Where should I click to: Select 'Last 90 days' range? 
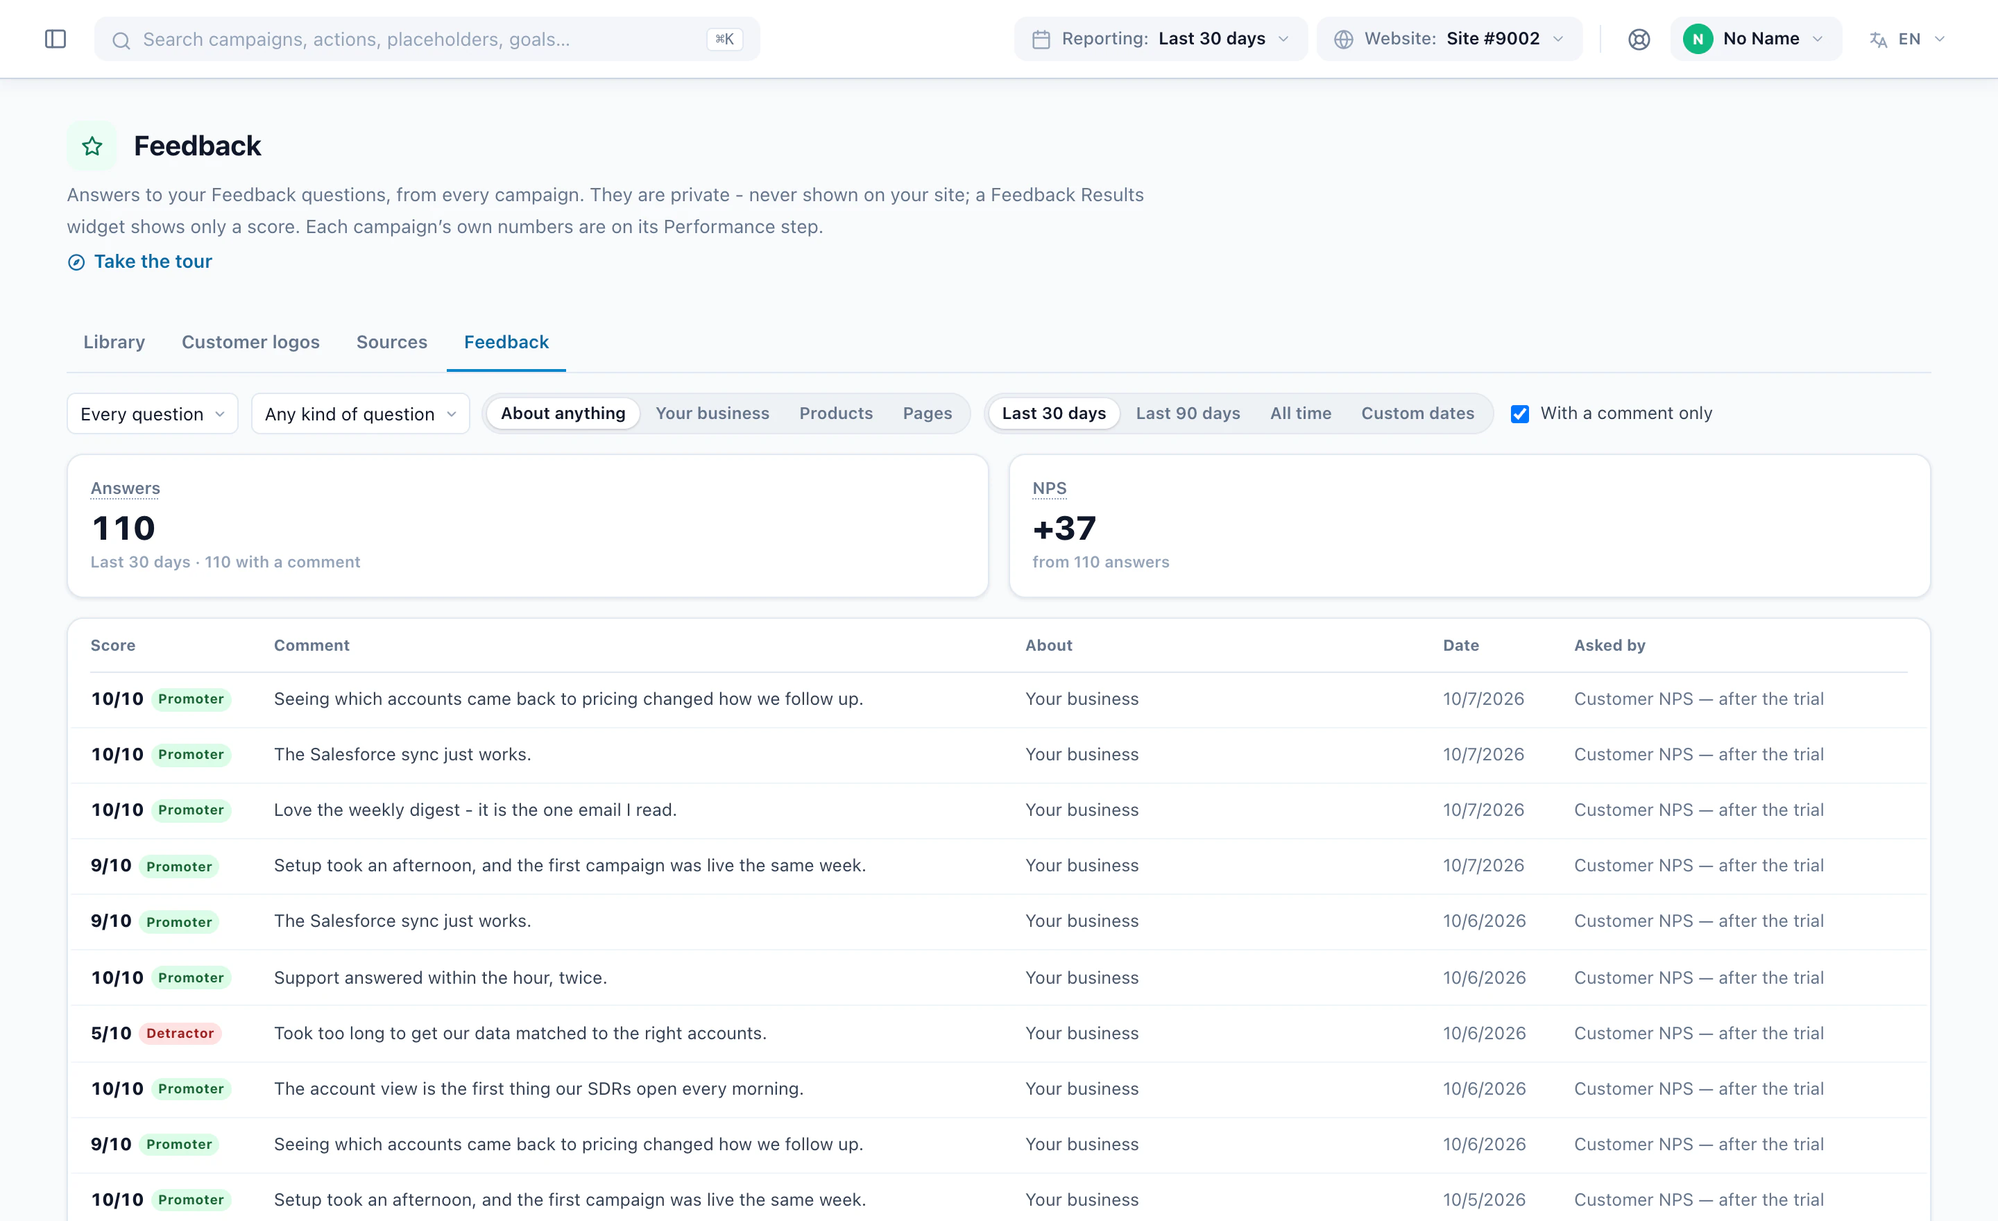point(1188,413)
